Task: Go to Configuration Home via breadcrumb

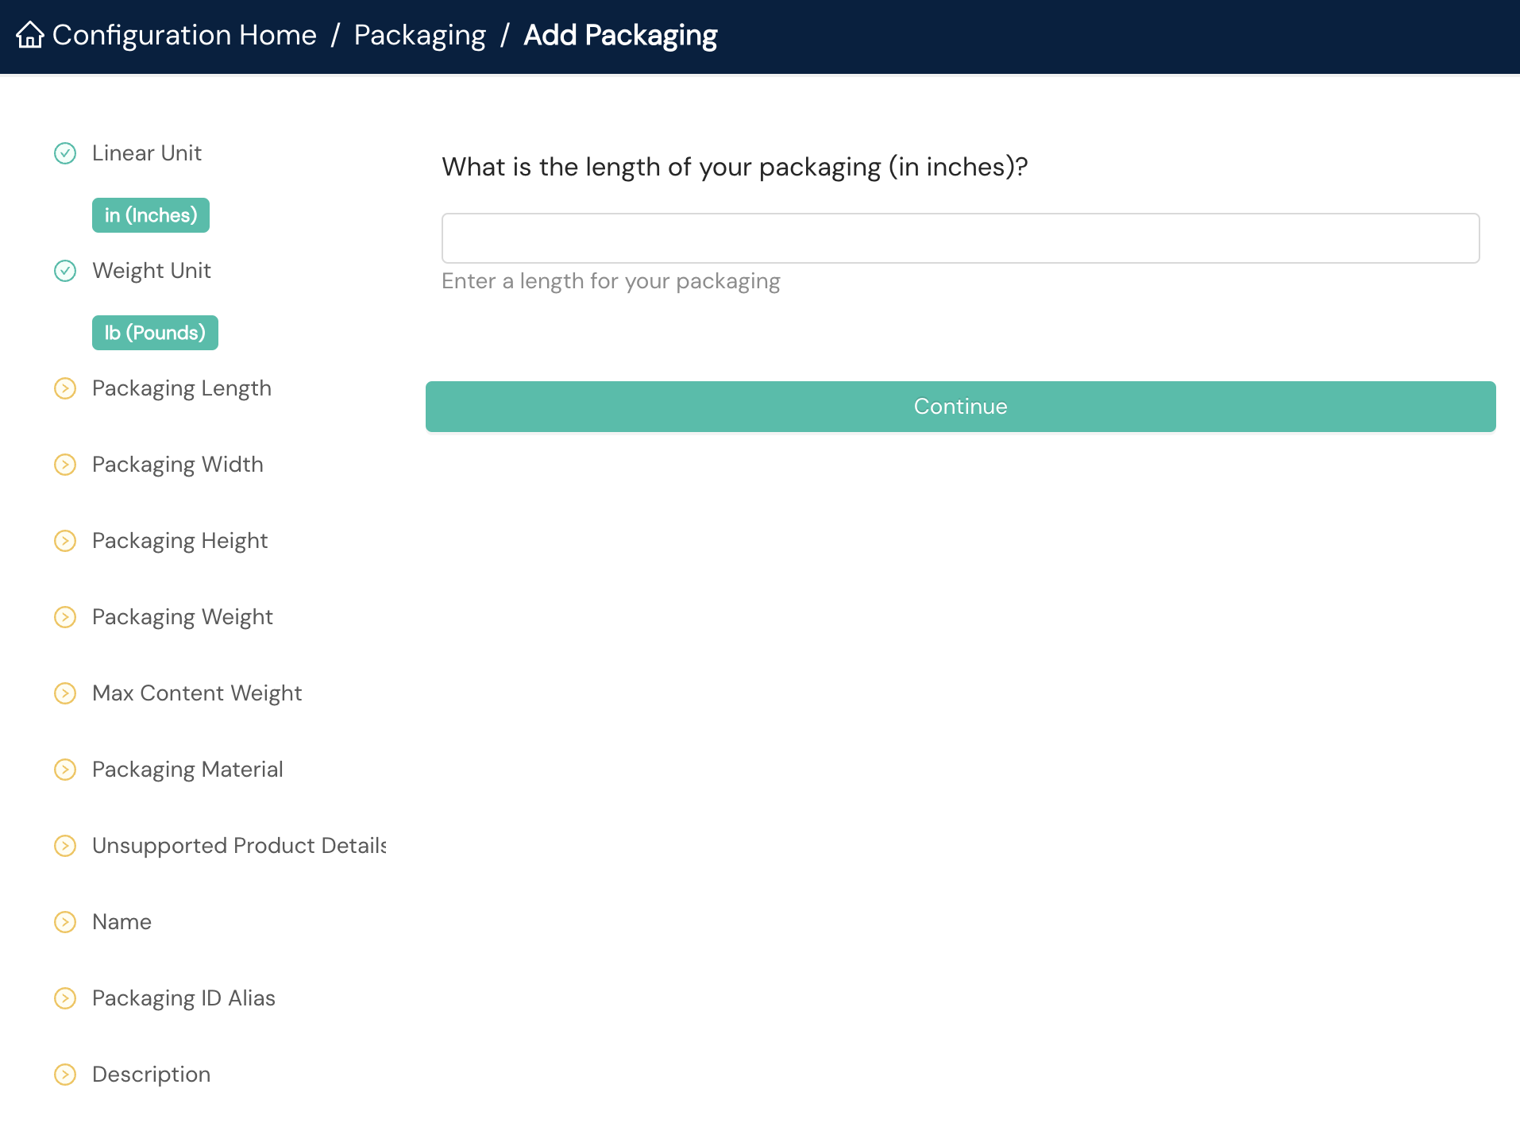Action: tap(183, 36)
